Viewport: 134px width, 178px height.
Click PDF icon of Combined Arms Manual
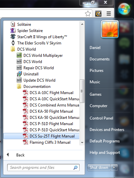click(25, 105)
